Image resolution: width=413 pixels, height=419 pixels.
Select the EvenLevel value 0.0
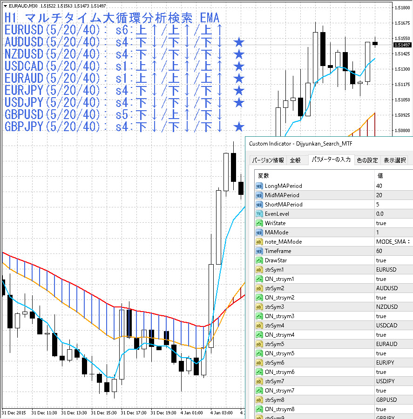pos(379,214)
